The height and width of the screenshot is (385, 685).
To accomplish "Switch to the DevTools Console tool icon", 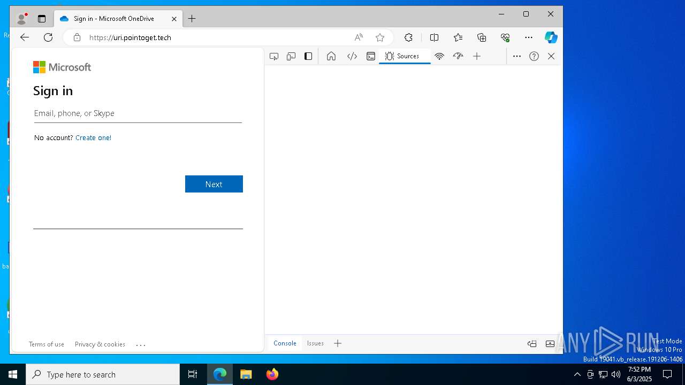I will [x=371, y=56].
